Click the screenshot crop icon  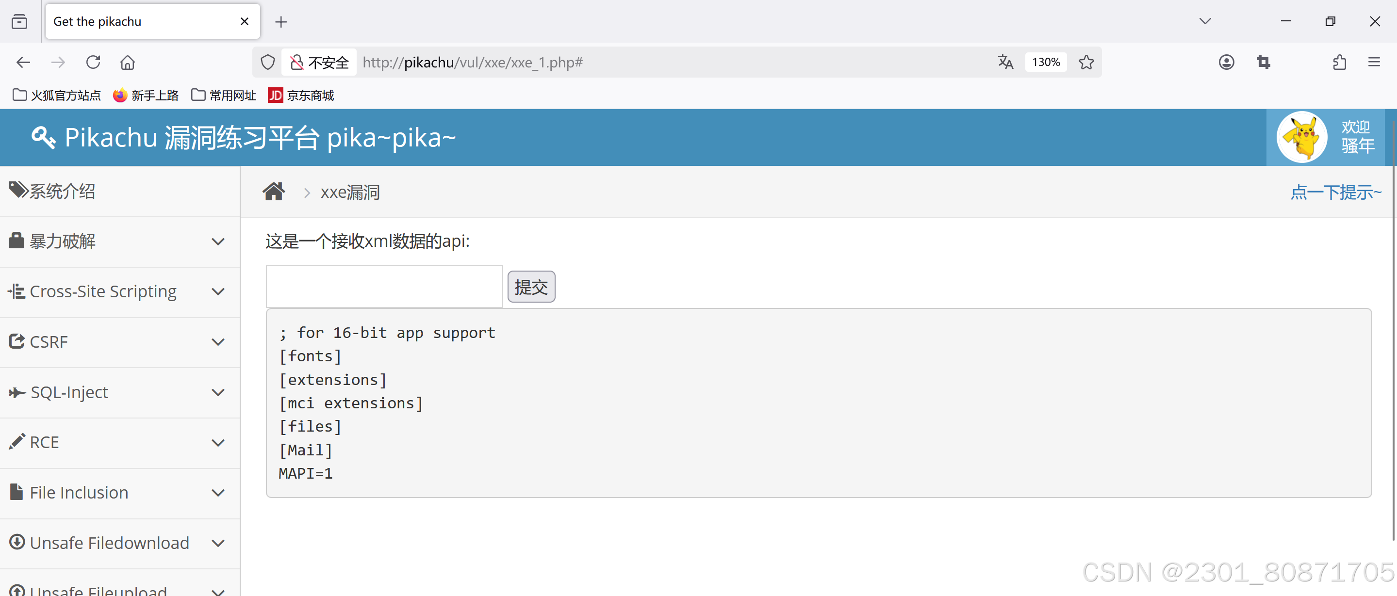point(1263,62)
